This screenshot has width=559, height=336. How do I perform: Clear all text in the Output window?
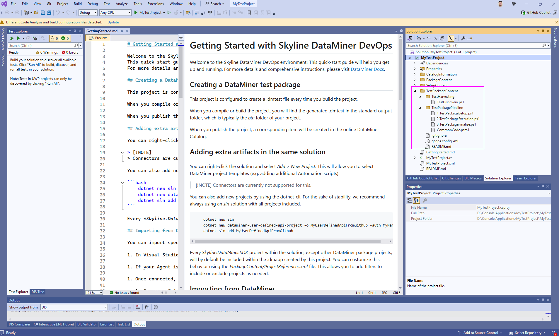[138, 307]
